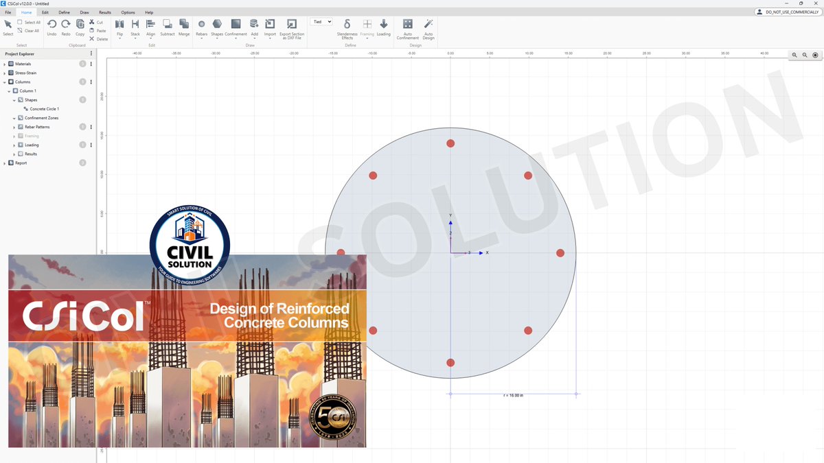The image size is (824, 463).
Task: Expand the Report tree node arrow
Action: click(x=4, y=163)
